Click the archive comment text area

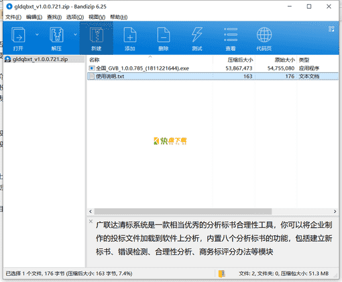[214, 238]
